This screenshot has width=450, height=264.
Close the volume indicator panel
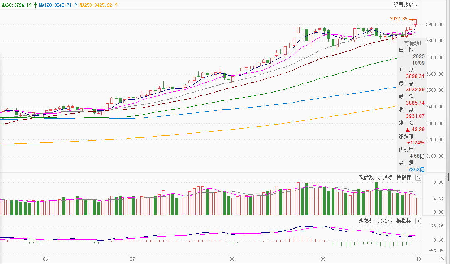tap(418, 178)
